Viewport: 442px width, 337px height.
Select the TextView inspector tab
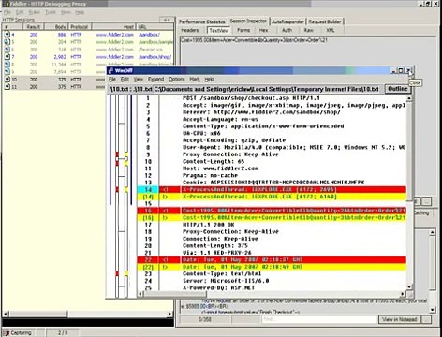tap(219, 30)
